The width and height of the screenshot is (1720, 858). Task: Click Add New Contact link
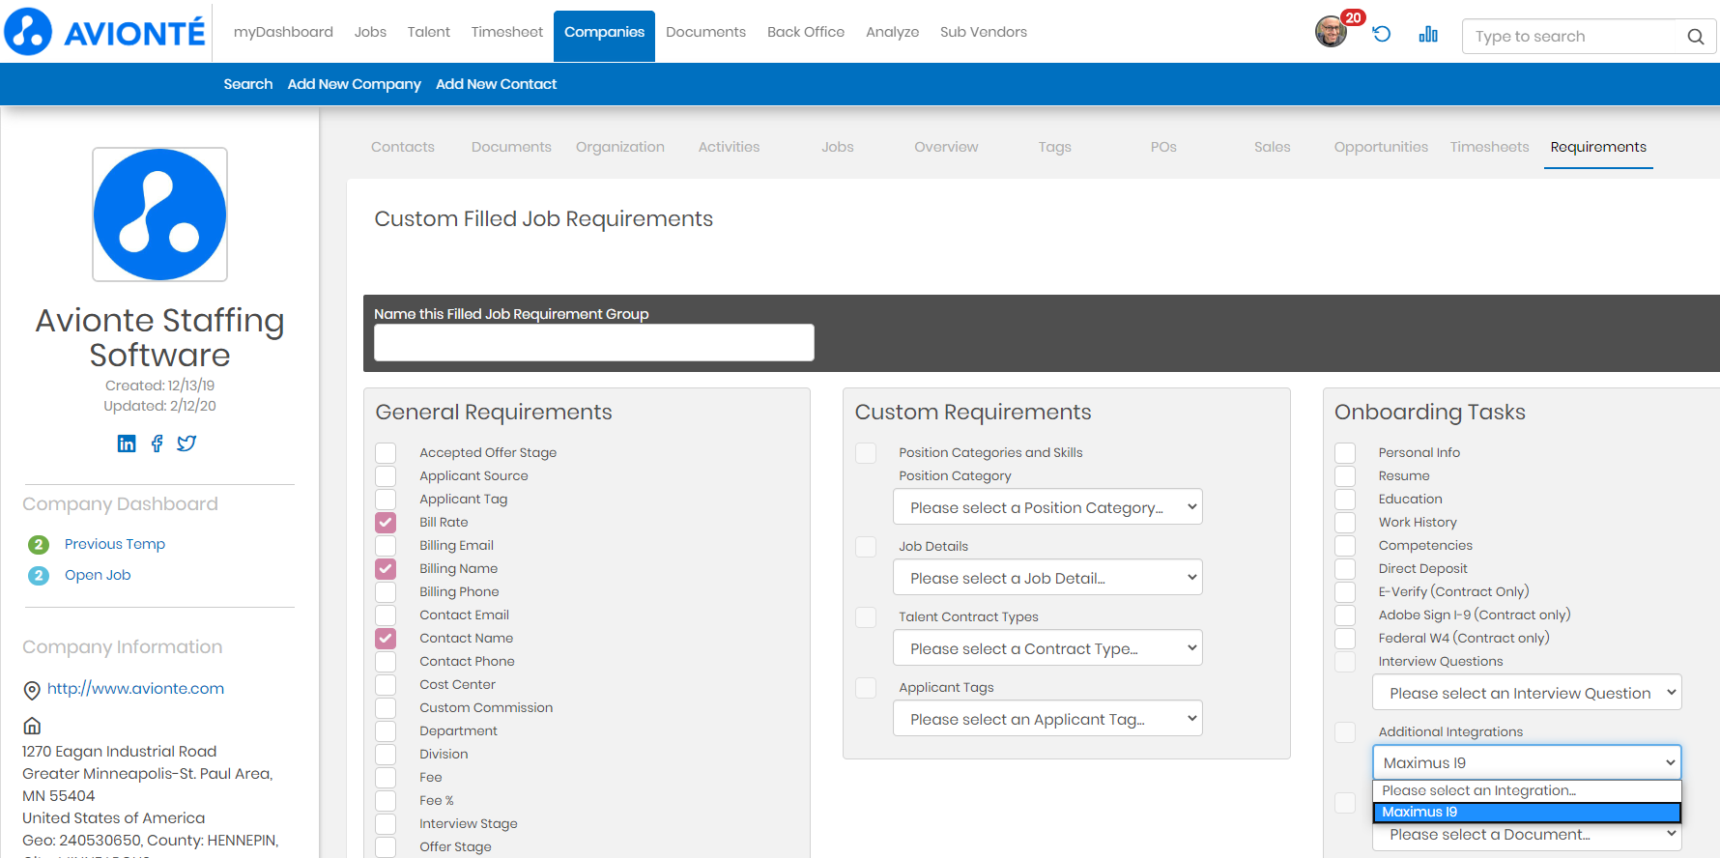pyautogui.click(x=496, y=84)
